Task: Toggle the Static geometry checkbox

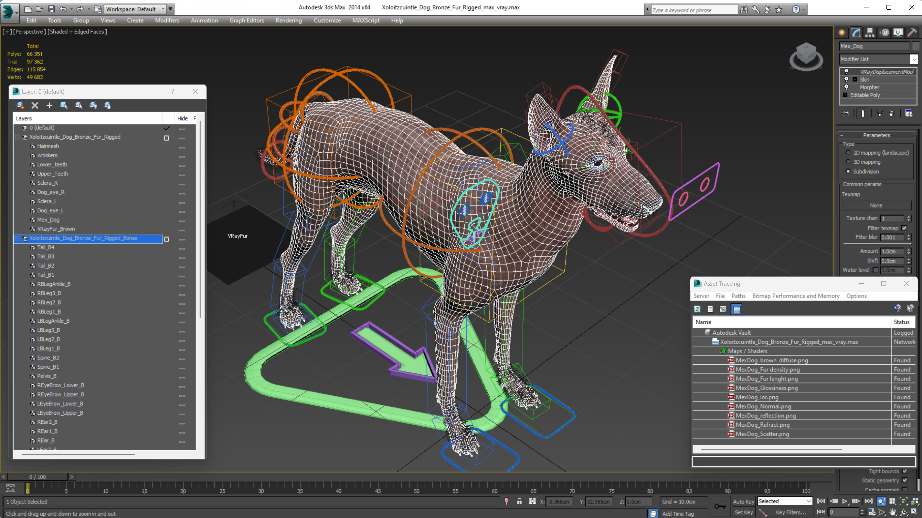Action: point(905,481)
